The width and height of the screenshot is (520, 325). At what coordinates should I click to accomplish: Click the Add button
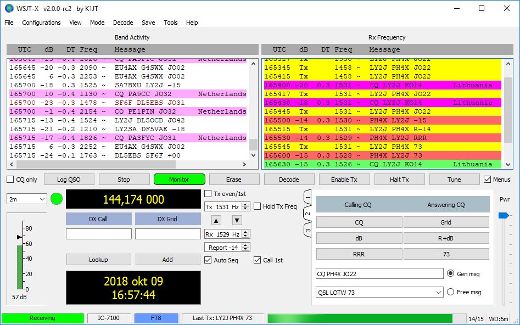[167, 259]
